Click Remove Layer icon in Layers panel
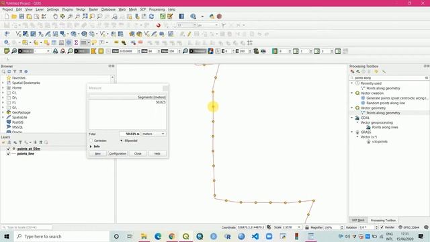430x242 pixels. coord(46,143)
